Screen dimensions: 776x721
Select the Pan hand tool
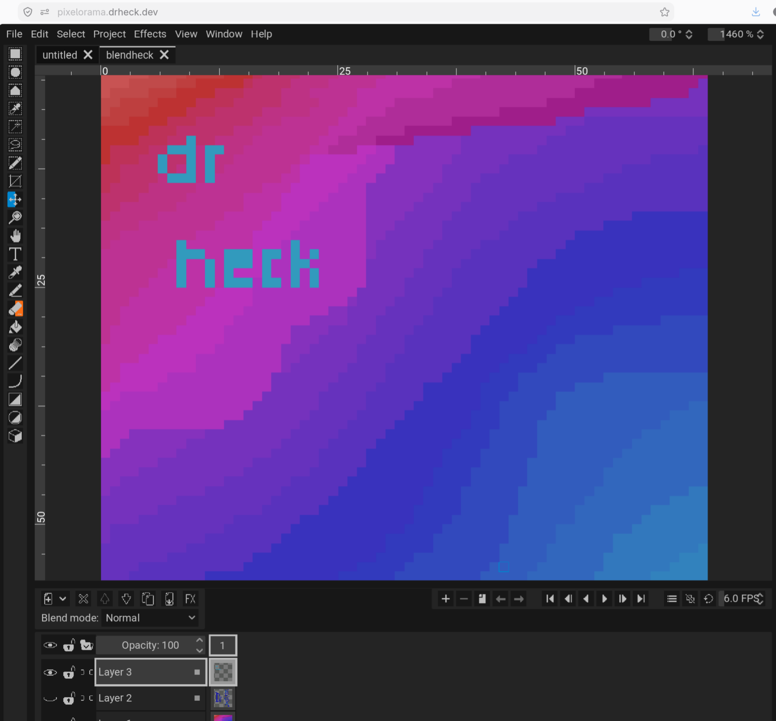[x=15, y=236]
